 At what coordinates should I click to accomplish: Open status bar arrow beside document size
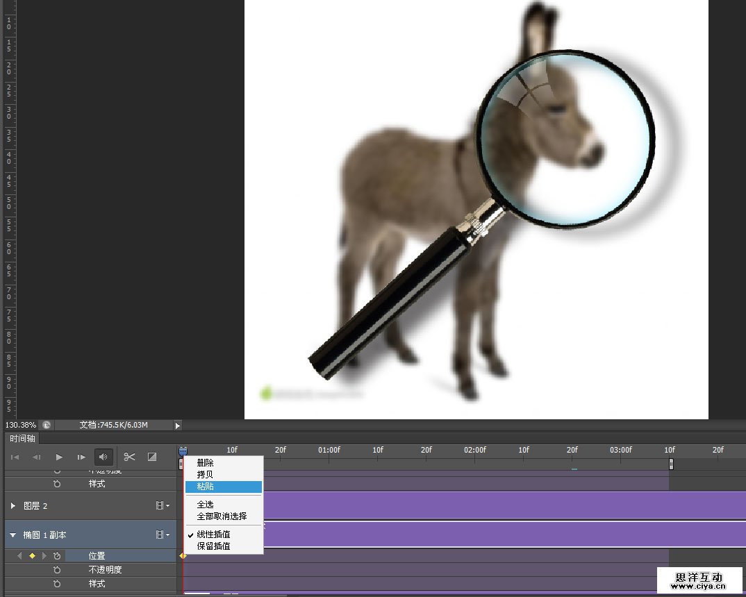[177, 425]
